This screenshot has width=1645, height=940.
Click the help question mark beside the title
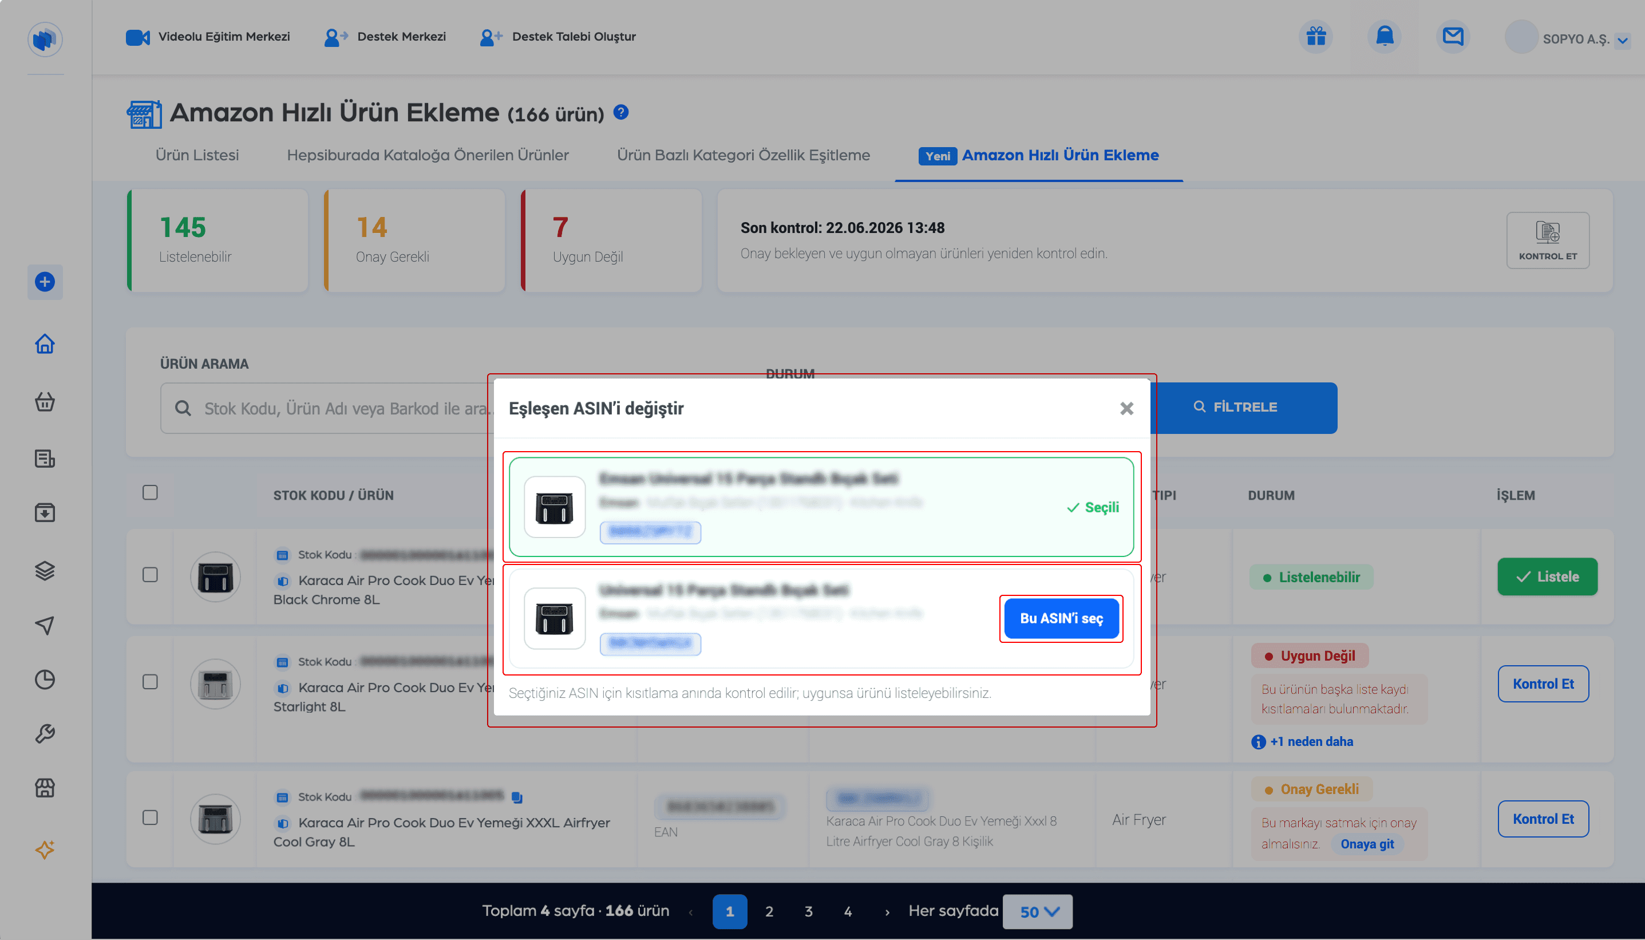621,112
